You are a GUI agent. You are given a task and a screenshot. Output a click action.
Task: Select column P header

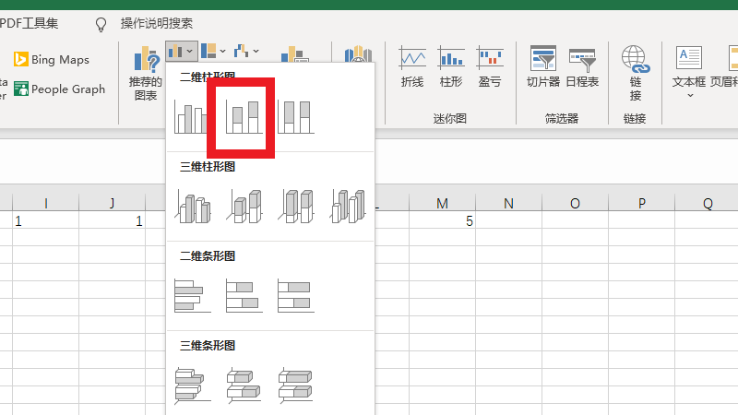641,203
